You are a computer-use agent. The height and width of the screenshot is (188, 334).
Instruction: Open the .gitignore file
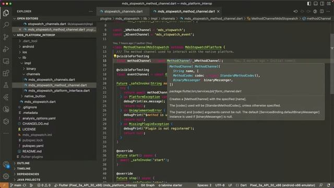30,107
